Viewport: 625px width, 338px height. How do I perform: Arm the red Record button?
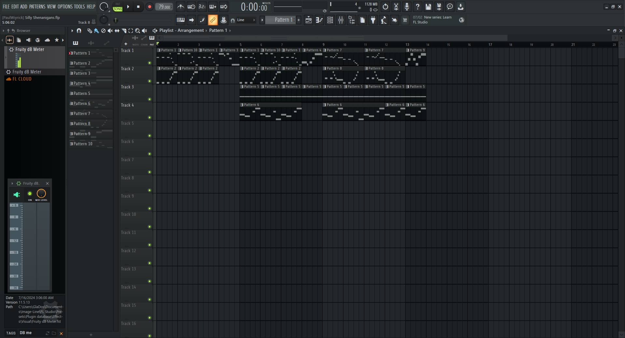click(x=149, y=6)
